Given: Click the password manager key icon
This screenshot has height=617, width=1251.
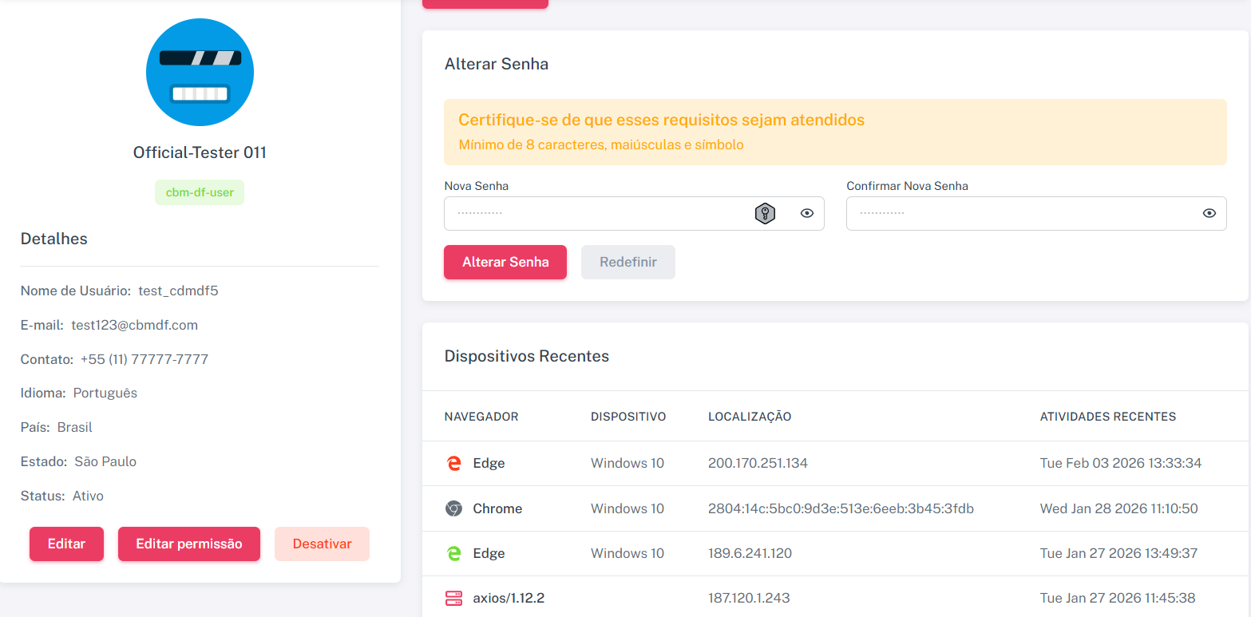Looking at the screenshot, I should (x=765, y=213).
